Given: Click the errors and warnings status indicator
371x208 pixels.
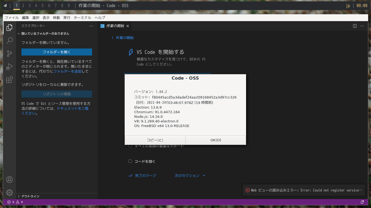Looking at the screenshot, I should 15,202.
